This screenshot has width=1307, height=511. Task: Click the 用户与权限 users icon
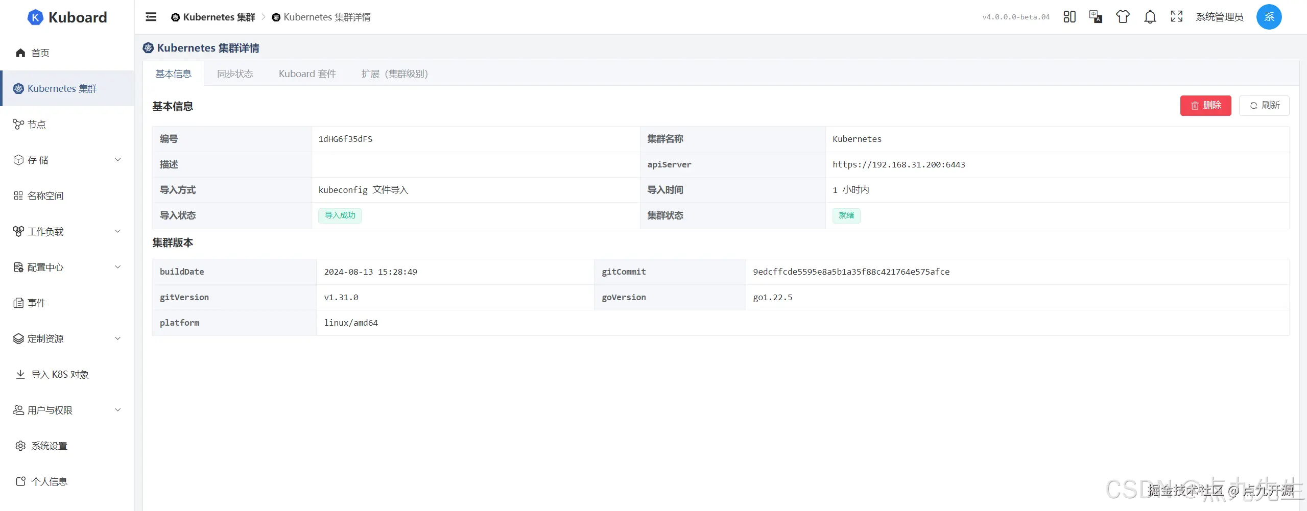pyautogui.click(x=18, y=410)
